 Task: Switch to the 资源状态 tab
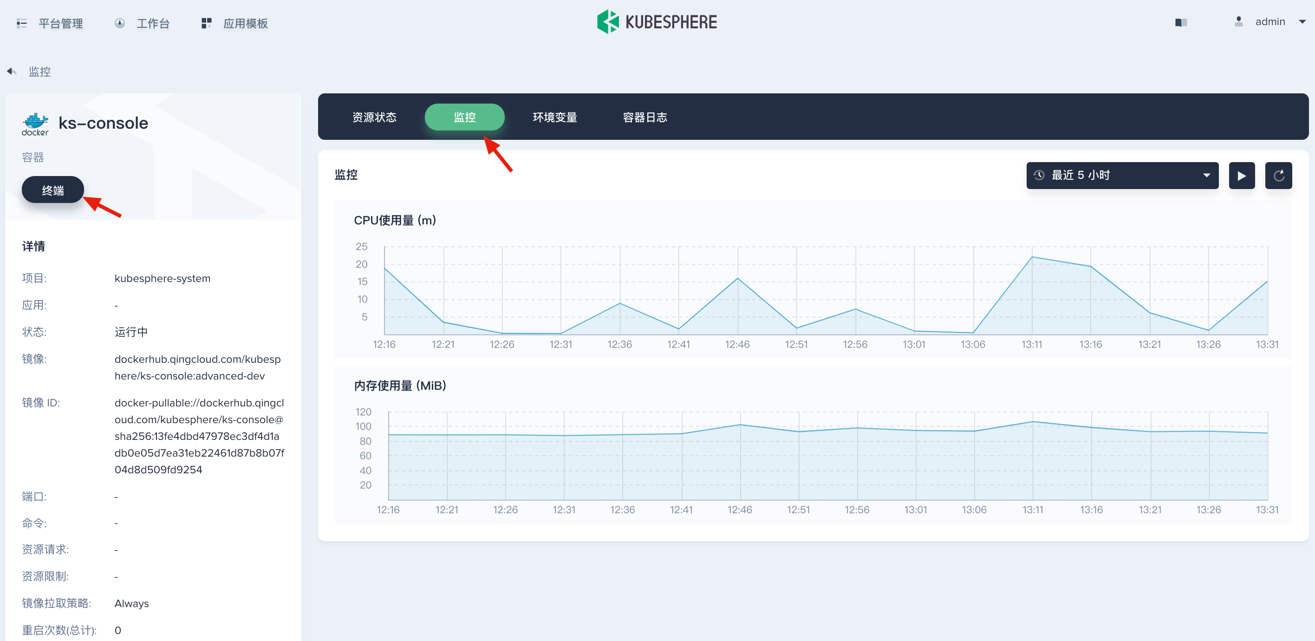(374, 118)
